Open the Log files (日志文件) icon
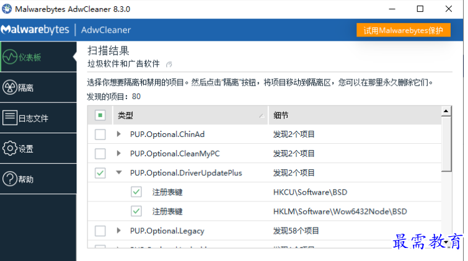Image resolution: width=468 pixels, height=261 pixels. (x=10, y=118)
